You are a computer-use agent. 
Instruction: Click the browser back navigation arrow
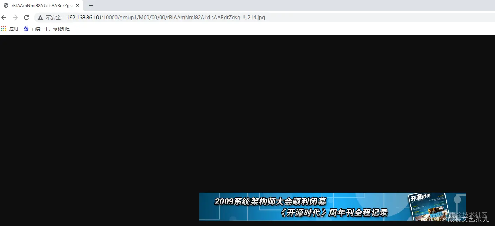(x=4, y=17)
